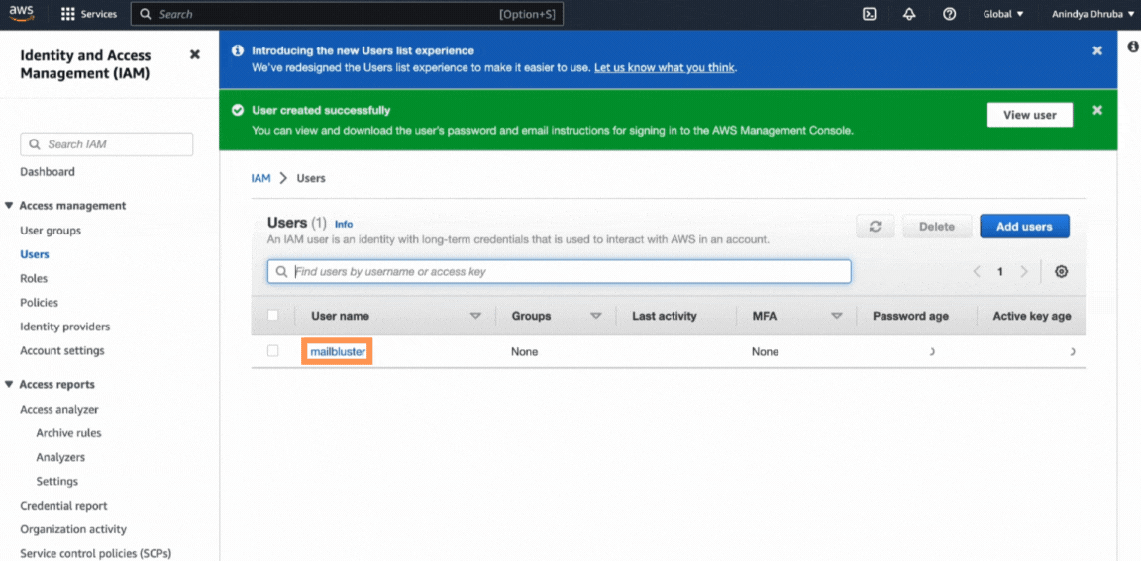The width and height of the screenshot is (1141, 561).
Task: Open User groups in the sidebar
Action: tap(51, 231)
